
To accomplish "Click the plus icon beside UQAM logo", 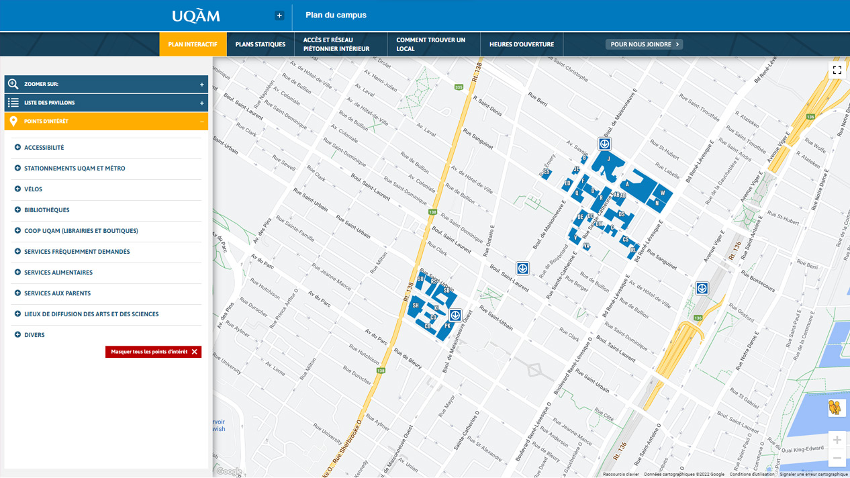I will pos(279,15).
